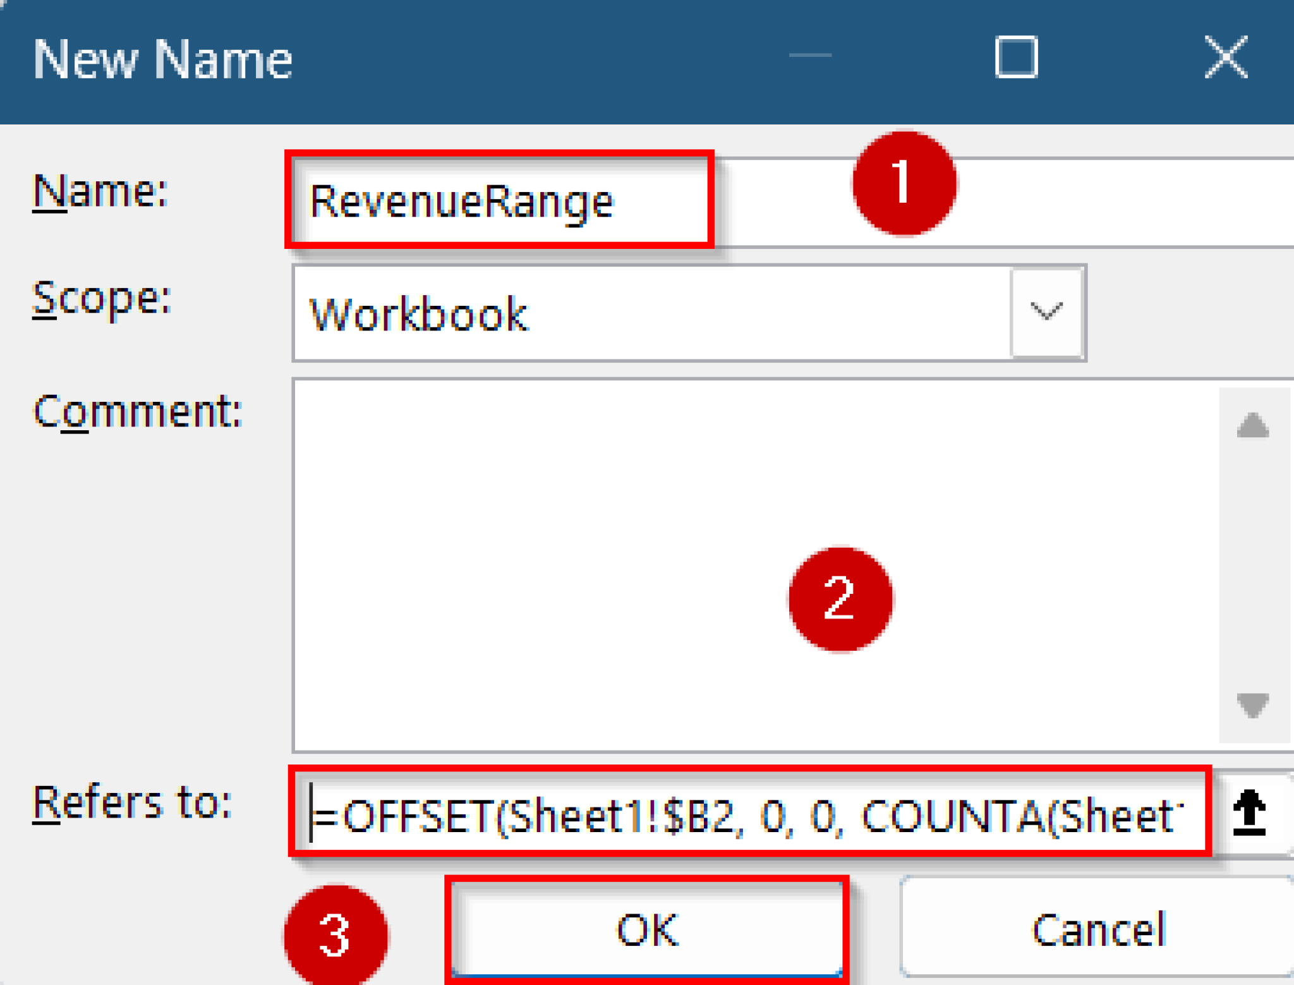Click the collapse dialog arrow icon

[x=1250, y=814]
